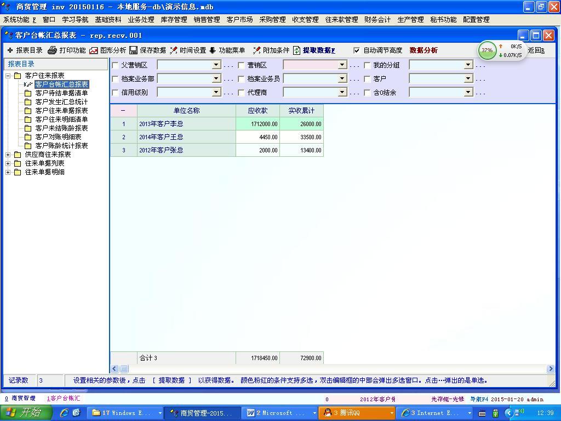Open the 营销区 dropdown list
Viewport: 561px width, 421px height.
point(342,65)
